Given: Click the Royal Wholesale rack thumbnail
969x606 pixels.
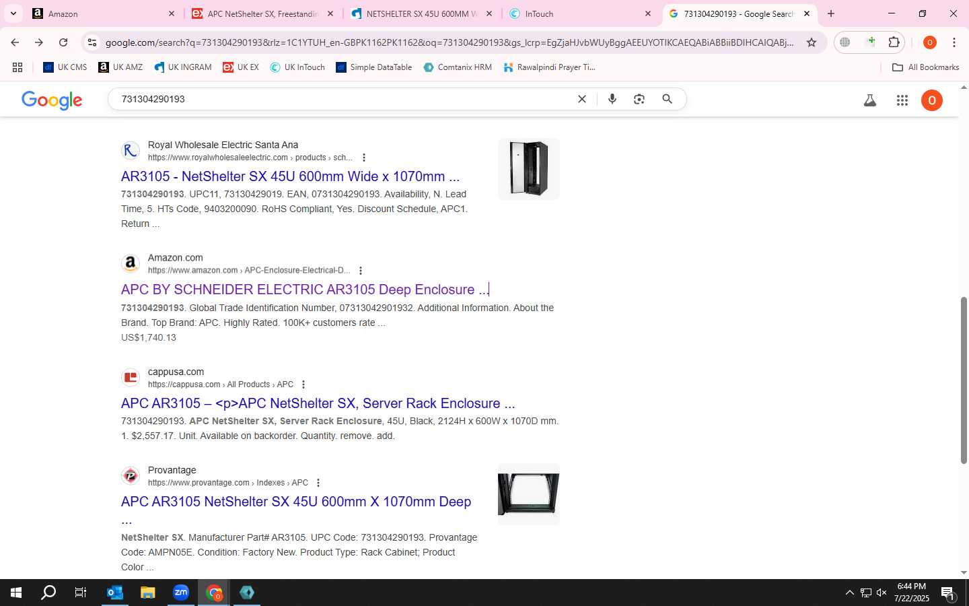Looking at the screenshot, I should (x=529, y=169).
